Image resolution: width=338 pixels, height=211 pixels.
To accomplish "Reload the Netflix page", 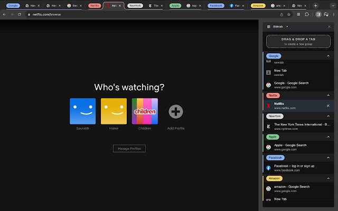I will pyautogui.click(x=20, y=14).
